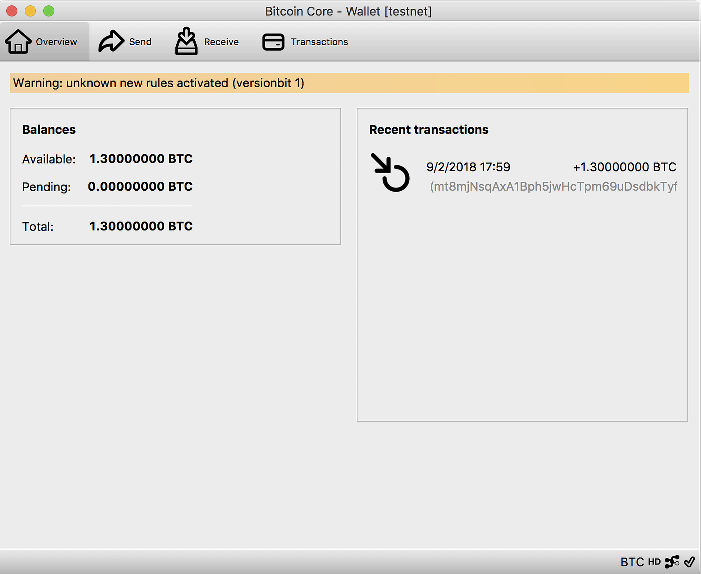Click the Available balance amount
This screenshot has height=574, width=701.
pyautogui.click(x=141, y=159)
